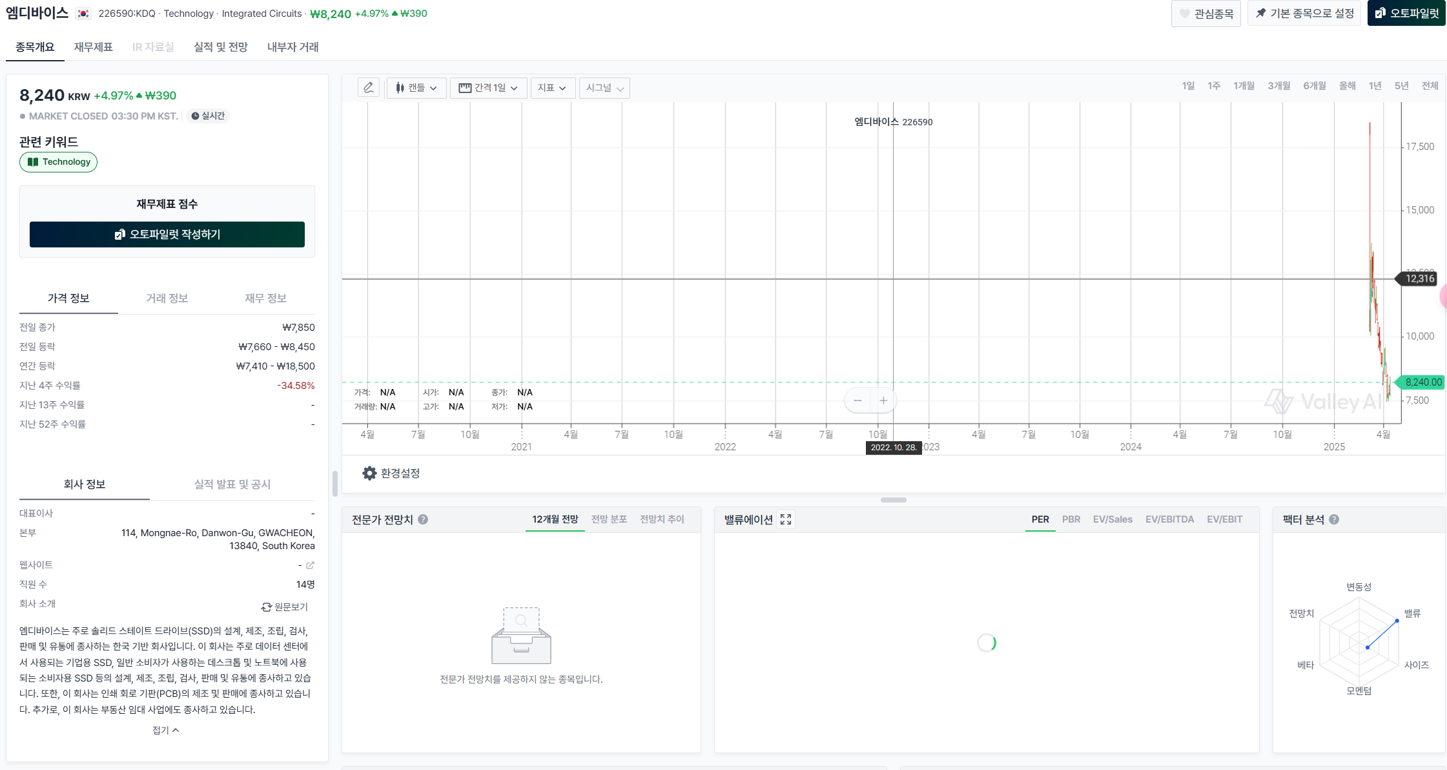Click the 팩터 분석 help question icon
The width and height of the screenshot is (1447, 770).
[x=1334, y=519]
